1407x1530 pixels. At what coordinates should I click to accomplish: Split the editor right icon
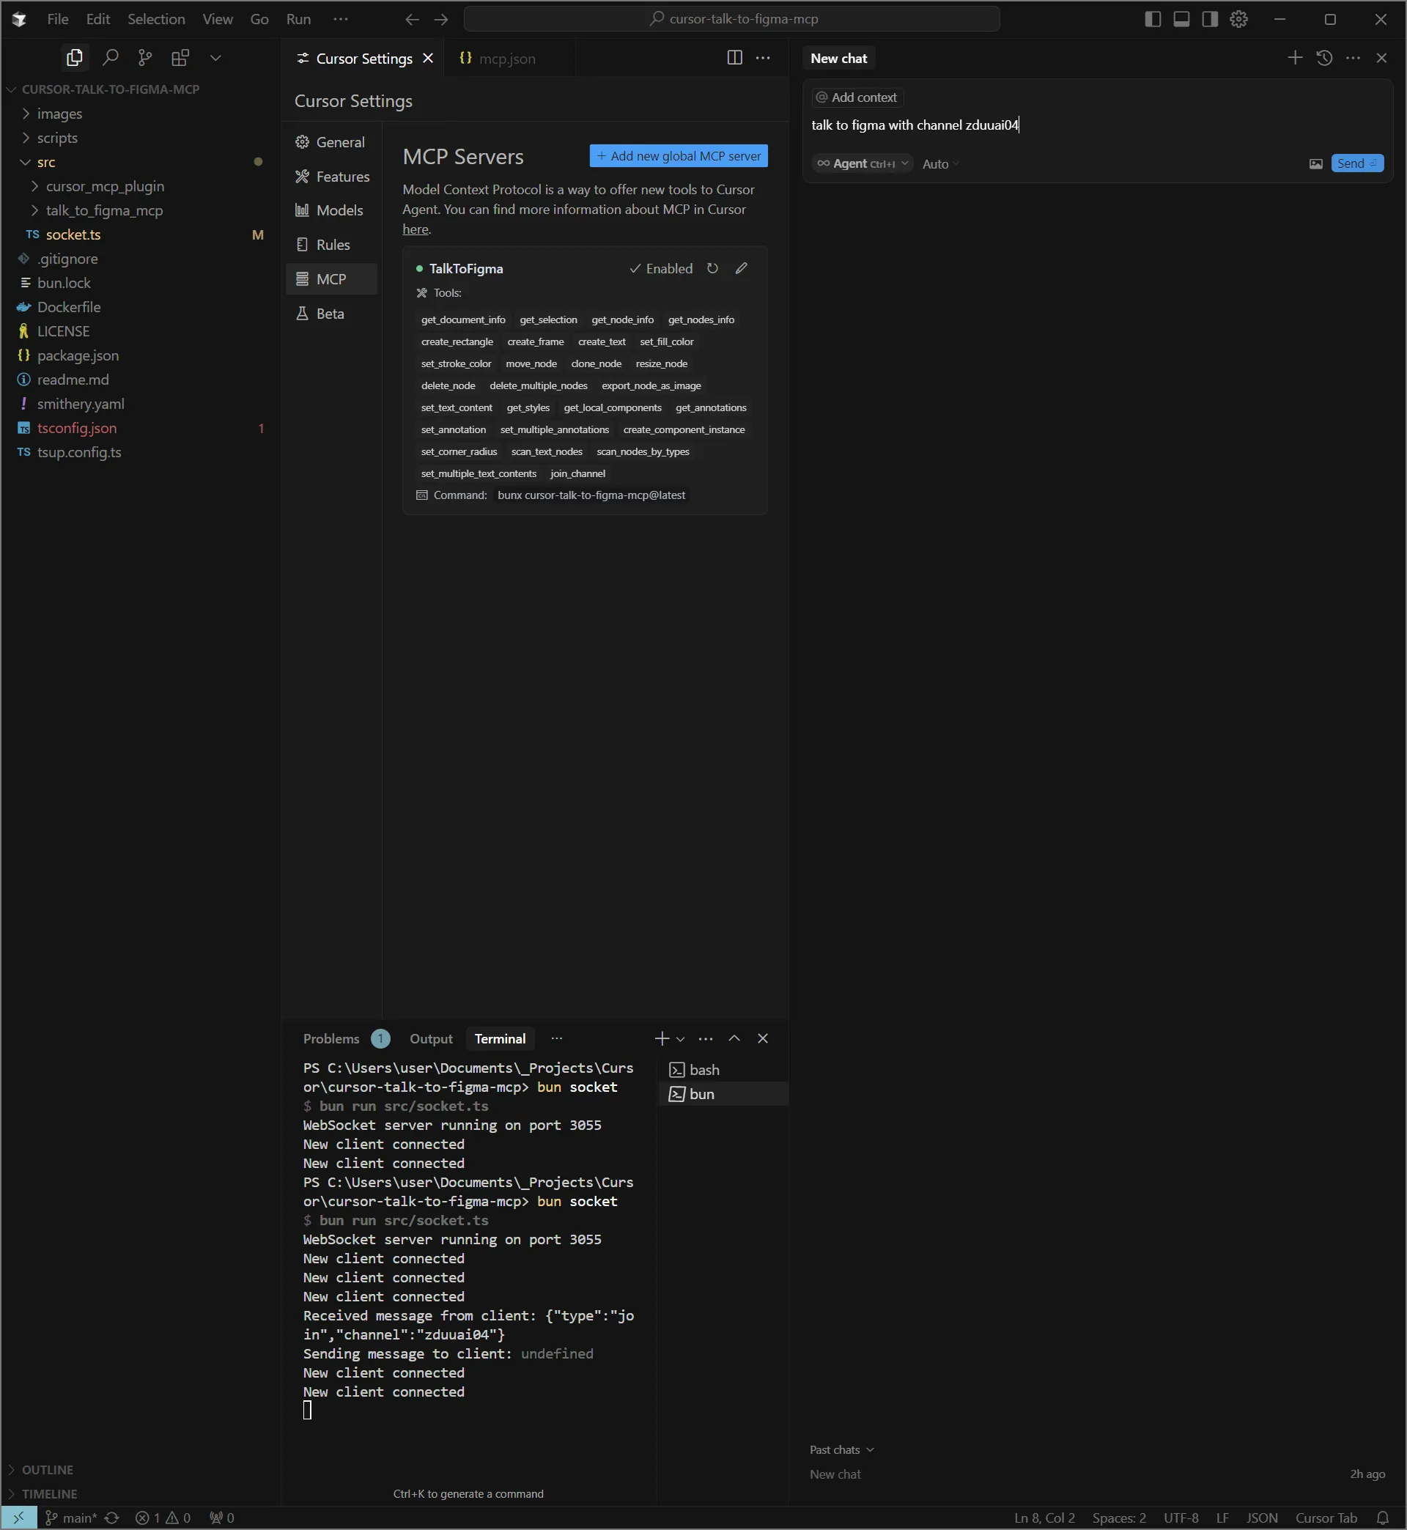734,58
